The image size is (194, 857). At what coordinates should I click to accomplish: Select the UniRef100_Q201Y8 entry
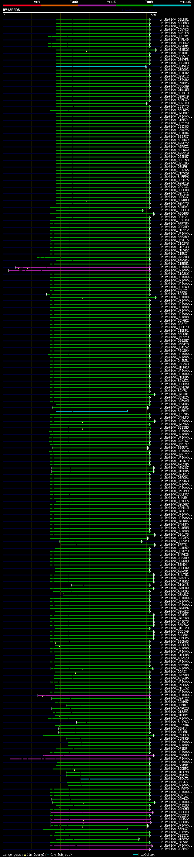tap(174, 535)
